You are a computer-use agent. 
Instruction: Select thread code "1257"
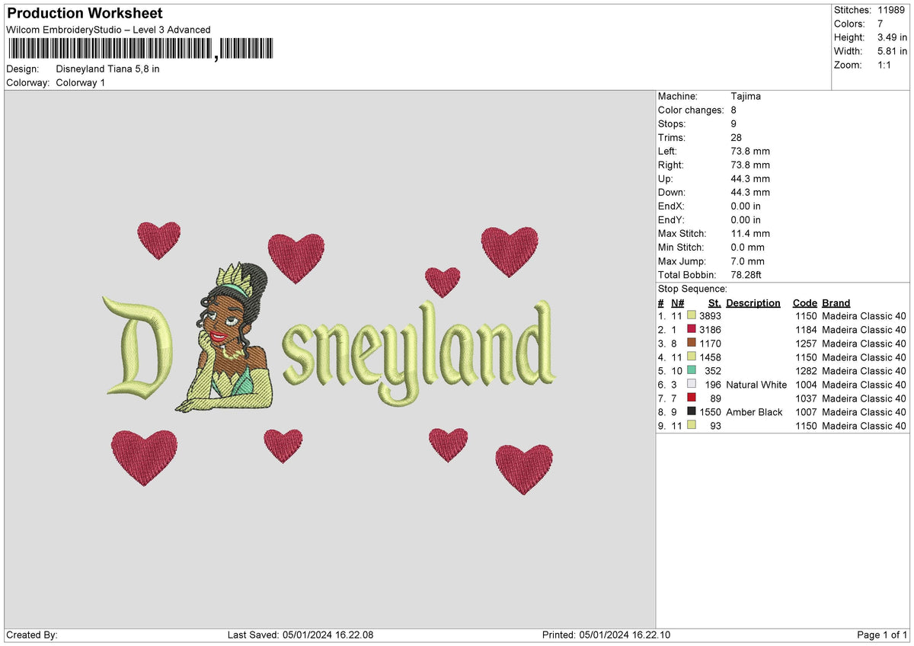click(x=806, y=344)
